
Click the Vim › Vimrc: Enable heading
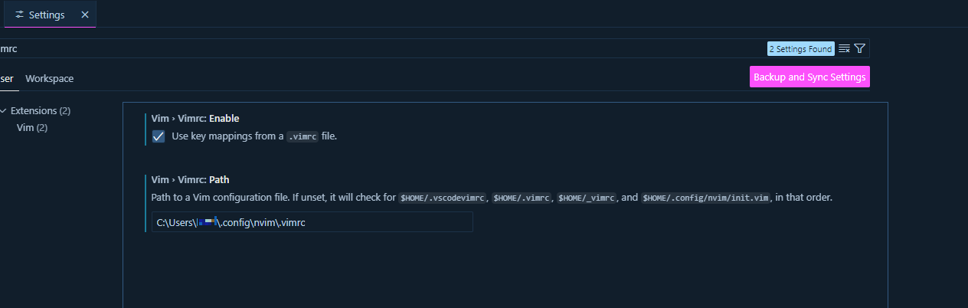coord(195,119)
